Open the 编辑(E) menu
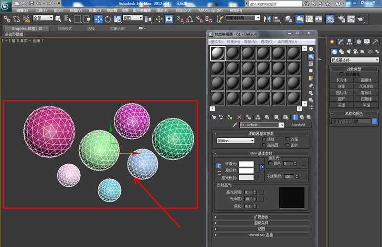 (22, 10)
